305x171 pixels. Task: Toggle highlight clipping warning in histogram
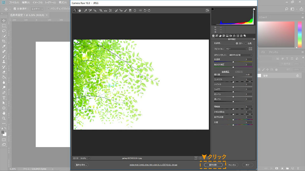click(x=254, y=9)
